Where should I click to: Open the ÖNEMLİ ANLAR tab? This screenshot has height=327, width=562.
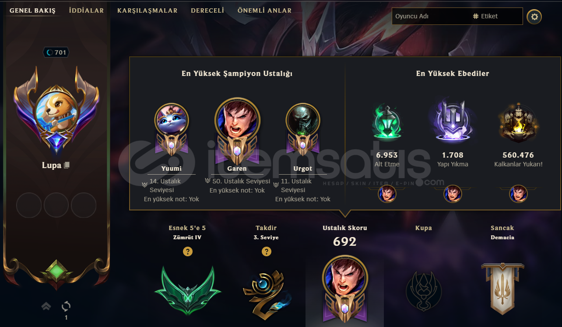click(x=265, y=10)
